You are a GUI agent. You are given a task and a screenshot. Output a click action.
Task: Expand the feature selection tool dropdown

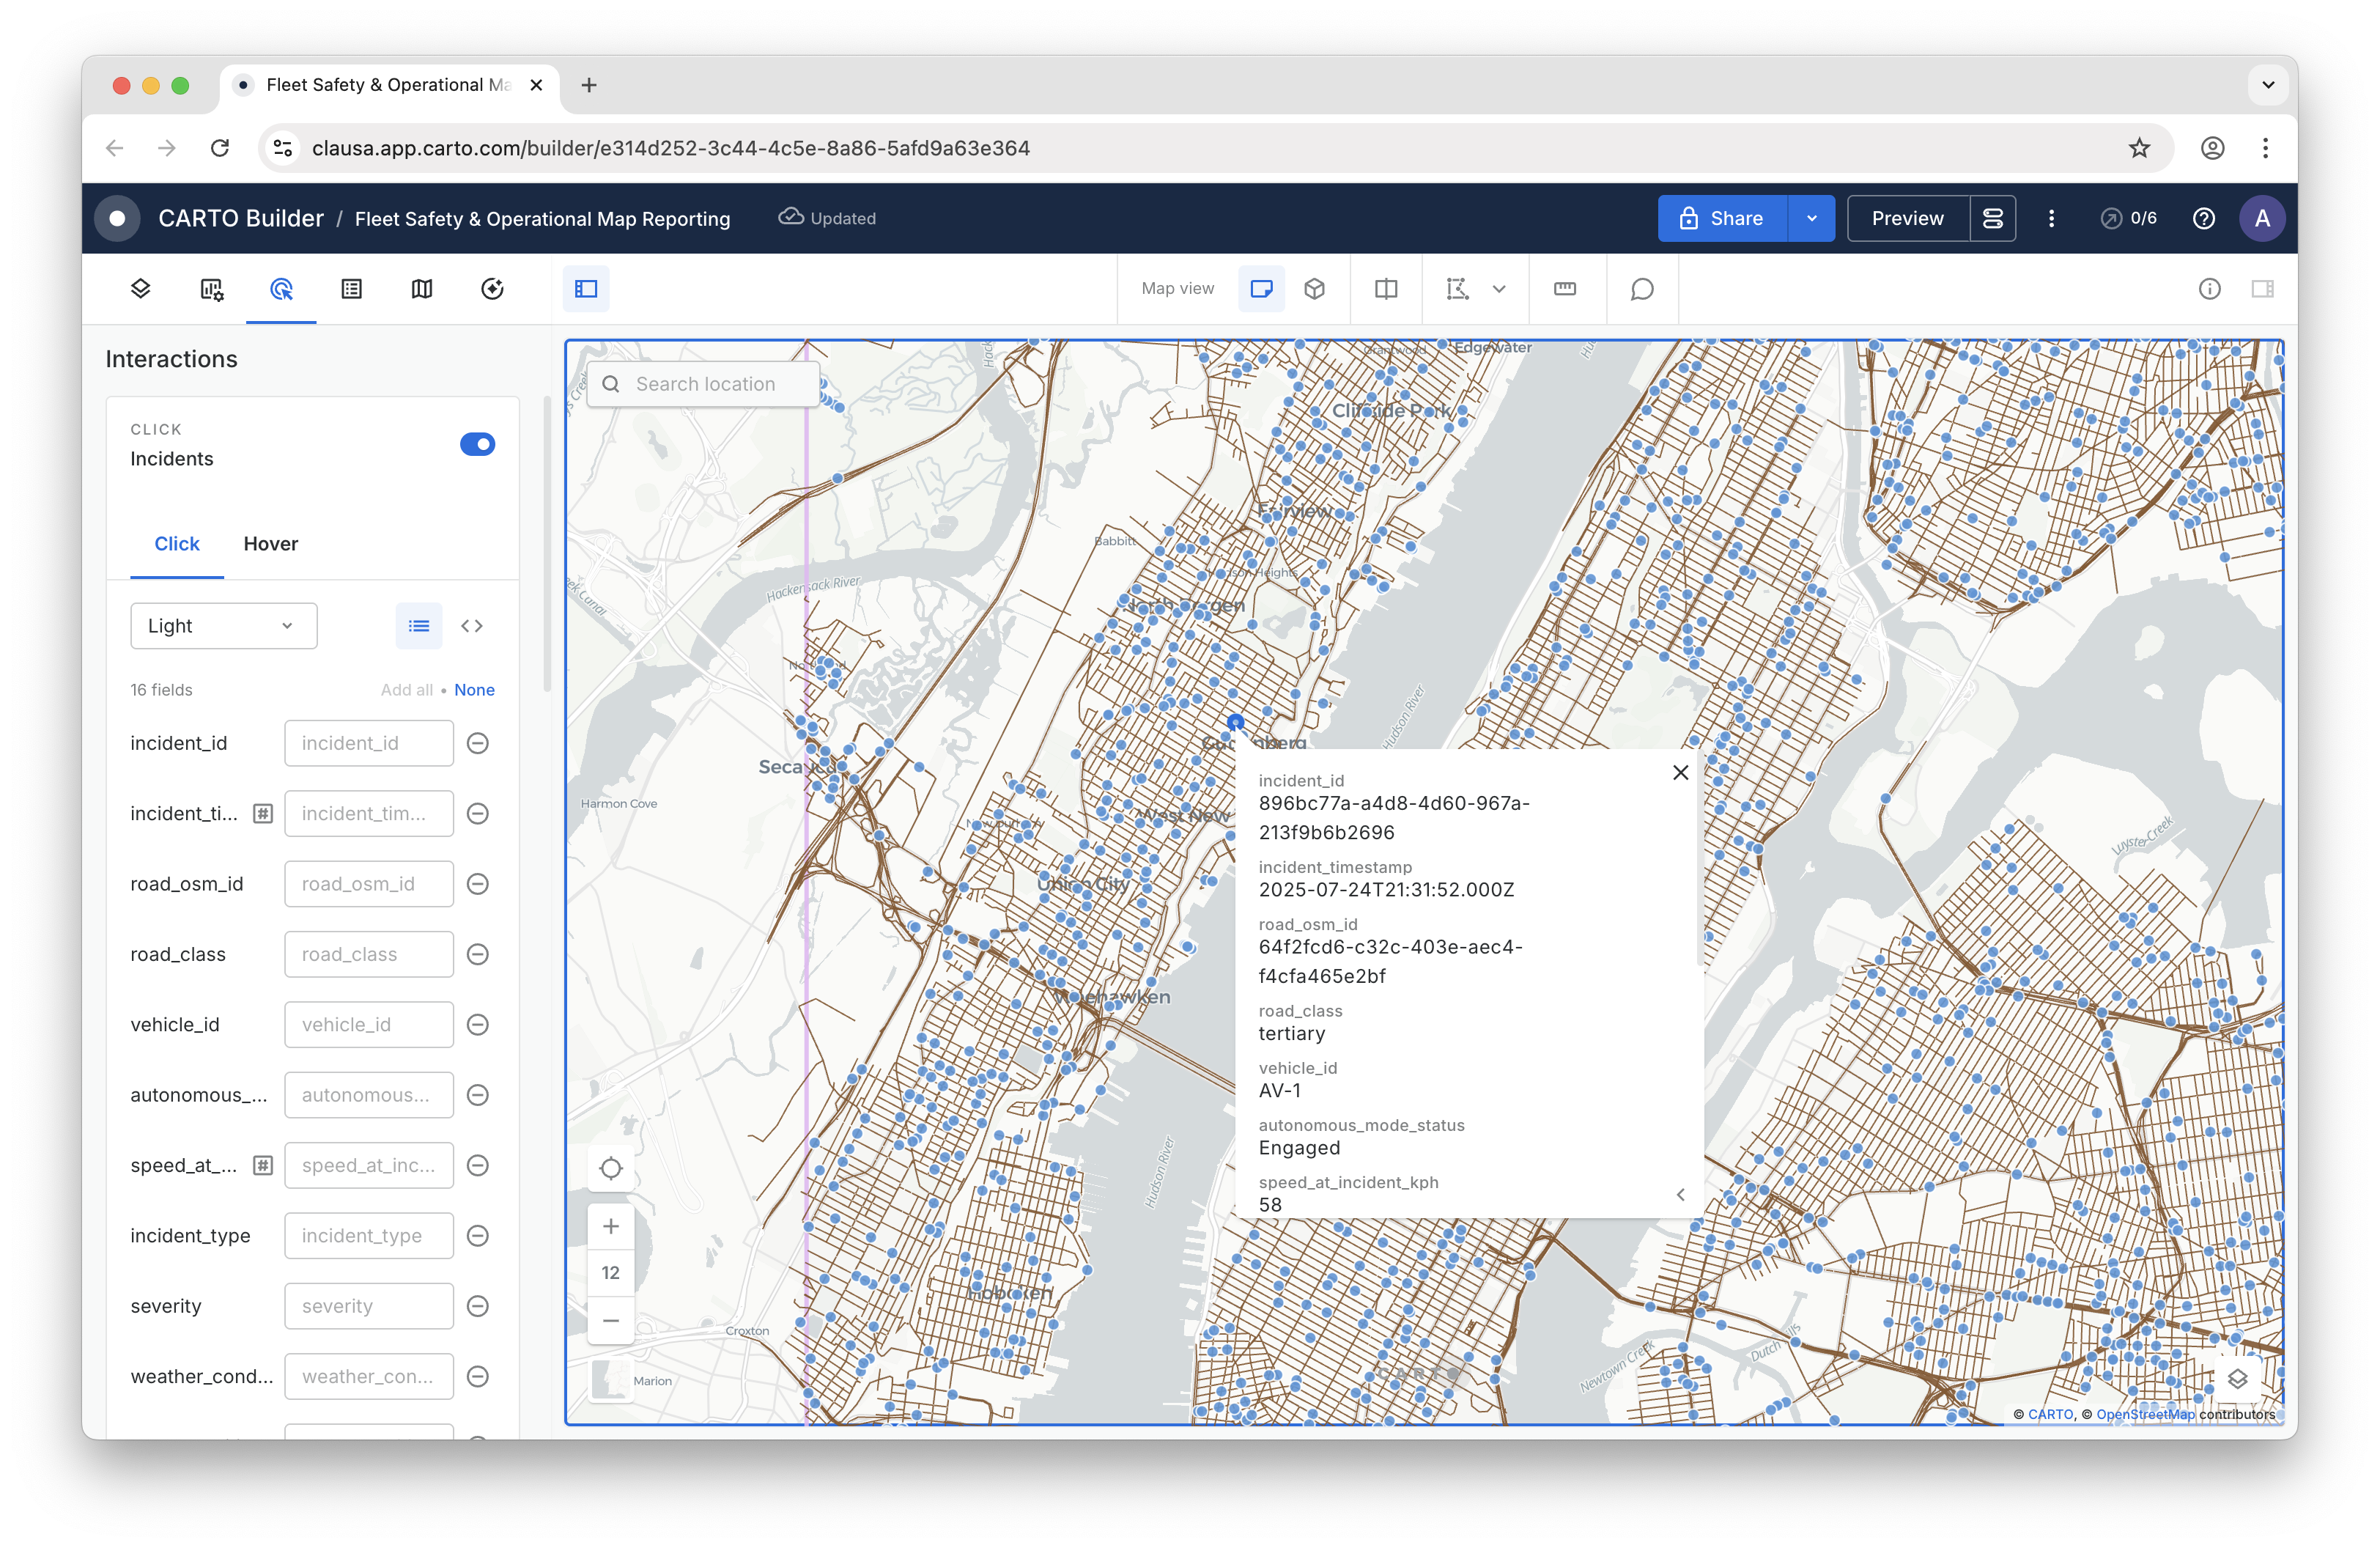(1499, 289)
